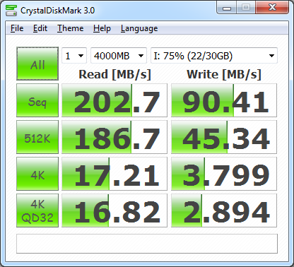Run all benchmarks with the All button
This screenshot has width=294, height=267.
(37, 64)
